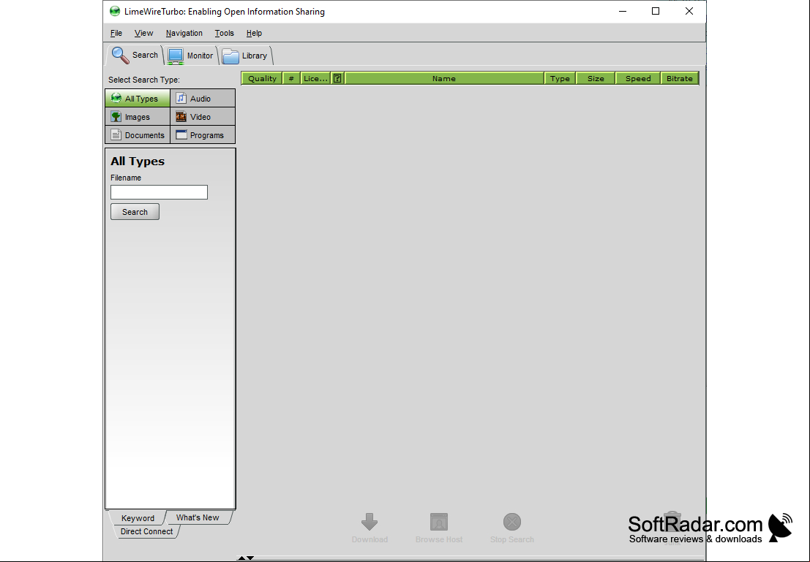Sort results by Size column
810x562 pixels.
pyautogui.click(x=596, y=78)
